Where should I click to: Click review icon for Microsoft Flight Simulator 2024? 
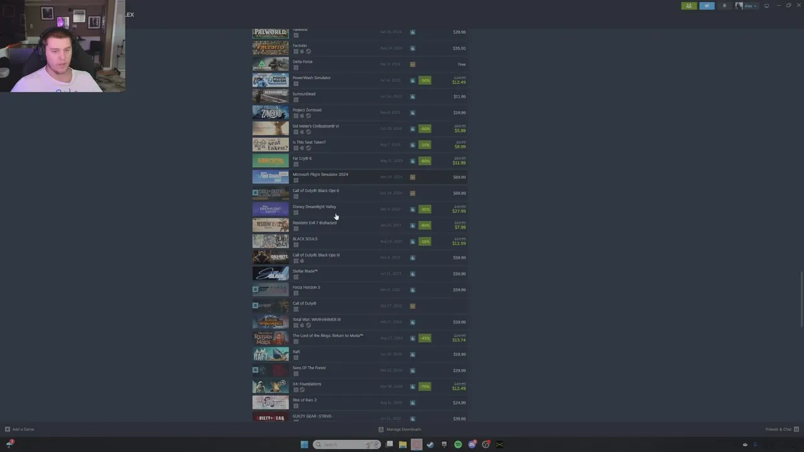point(413,177)
